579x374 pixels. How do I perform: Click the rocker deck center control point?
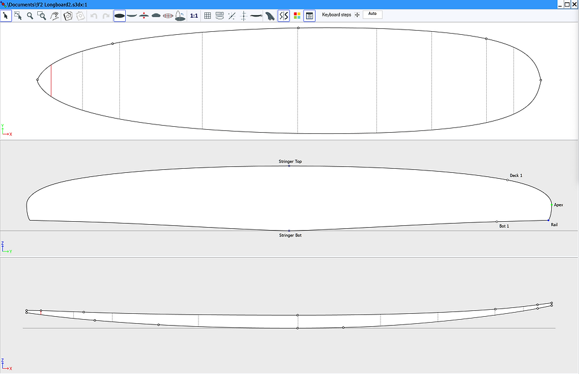pos(298,316)
